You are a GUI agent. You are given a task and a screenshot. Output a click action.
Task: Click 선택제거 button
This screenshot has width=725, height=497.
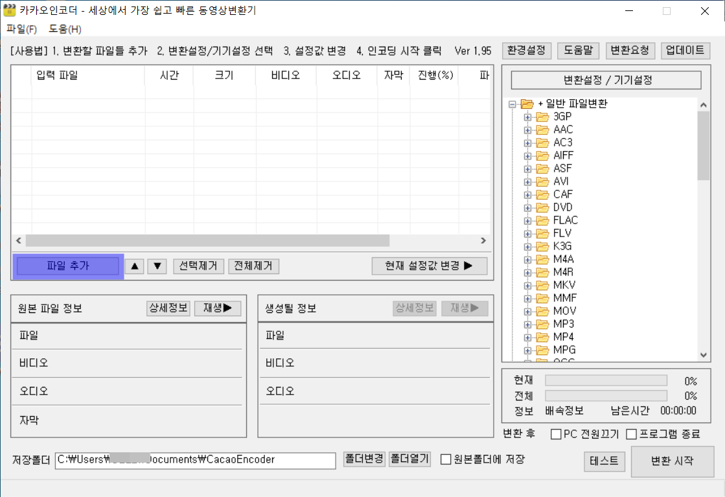[198, 266]
